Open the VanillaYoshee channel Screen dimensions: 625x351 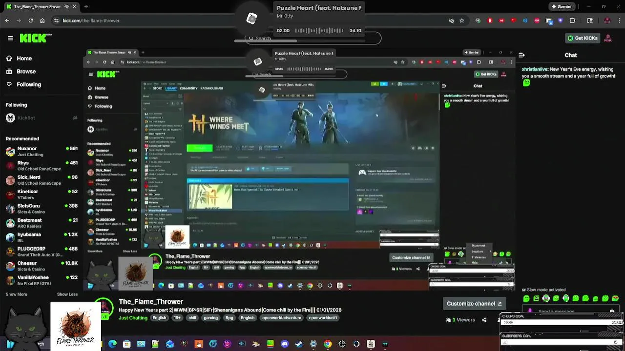tap(42, 280)
